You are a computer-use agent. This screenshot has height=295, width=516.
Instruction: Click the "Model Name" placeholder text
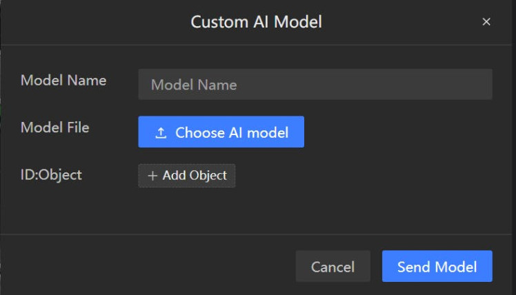(194, 85)
